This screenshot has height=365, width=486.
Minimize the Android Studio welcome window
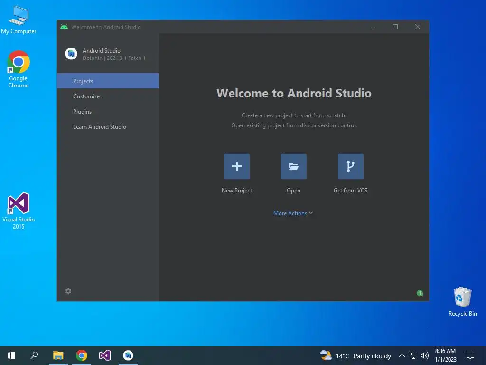(x=373, y=27)
